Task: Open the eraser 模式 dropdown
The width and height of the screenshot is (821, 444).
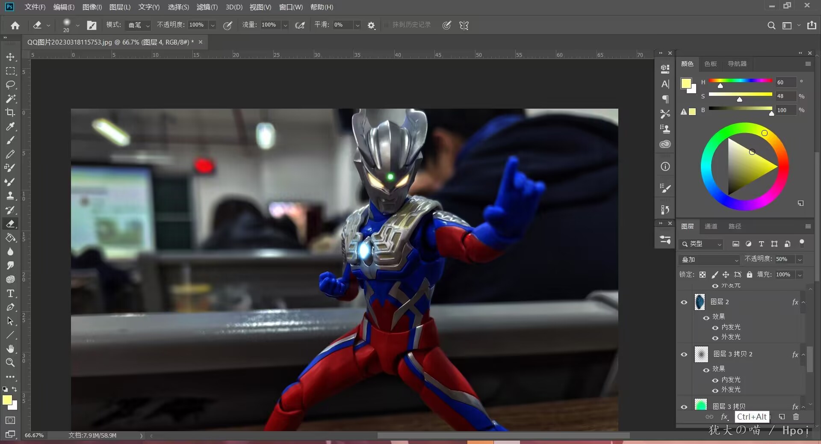Action: click(x=139, y=25)
